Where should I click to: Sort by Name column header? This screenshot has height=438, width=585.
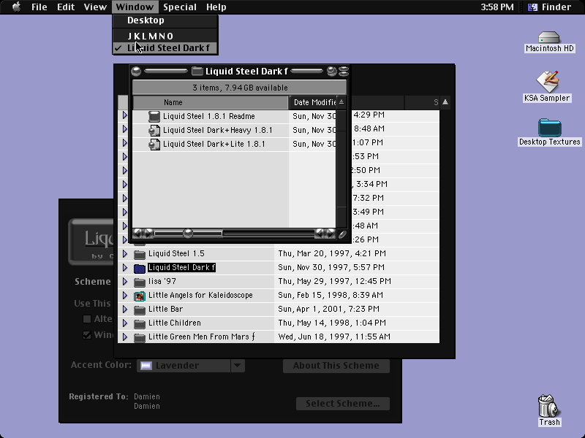[x=211, y=102]
